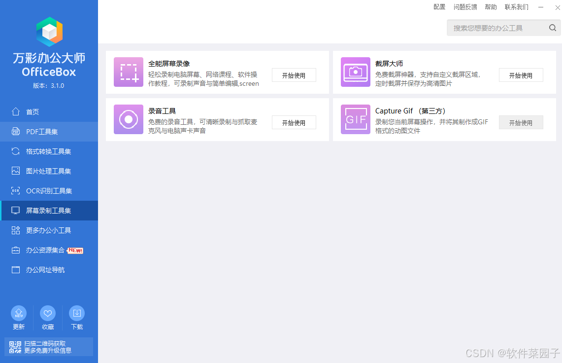Select 图片处理工具集 in sidebar
This screenshot has height=363, width=562.
[49, 171]
